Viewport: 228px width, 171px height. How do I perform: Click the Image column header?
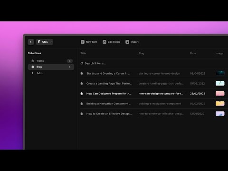[x=219, y=53]
